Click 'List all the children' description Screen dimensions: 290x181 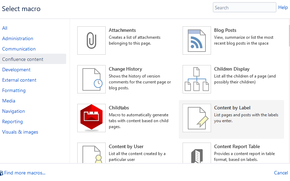click(x=245, y=79)
